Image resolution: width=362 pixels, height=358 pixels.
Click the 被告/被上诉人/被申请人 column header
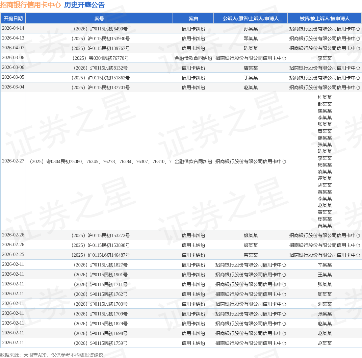coord(325,19)
